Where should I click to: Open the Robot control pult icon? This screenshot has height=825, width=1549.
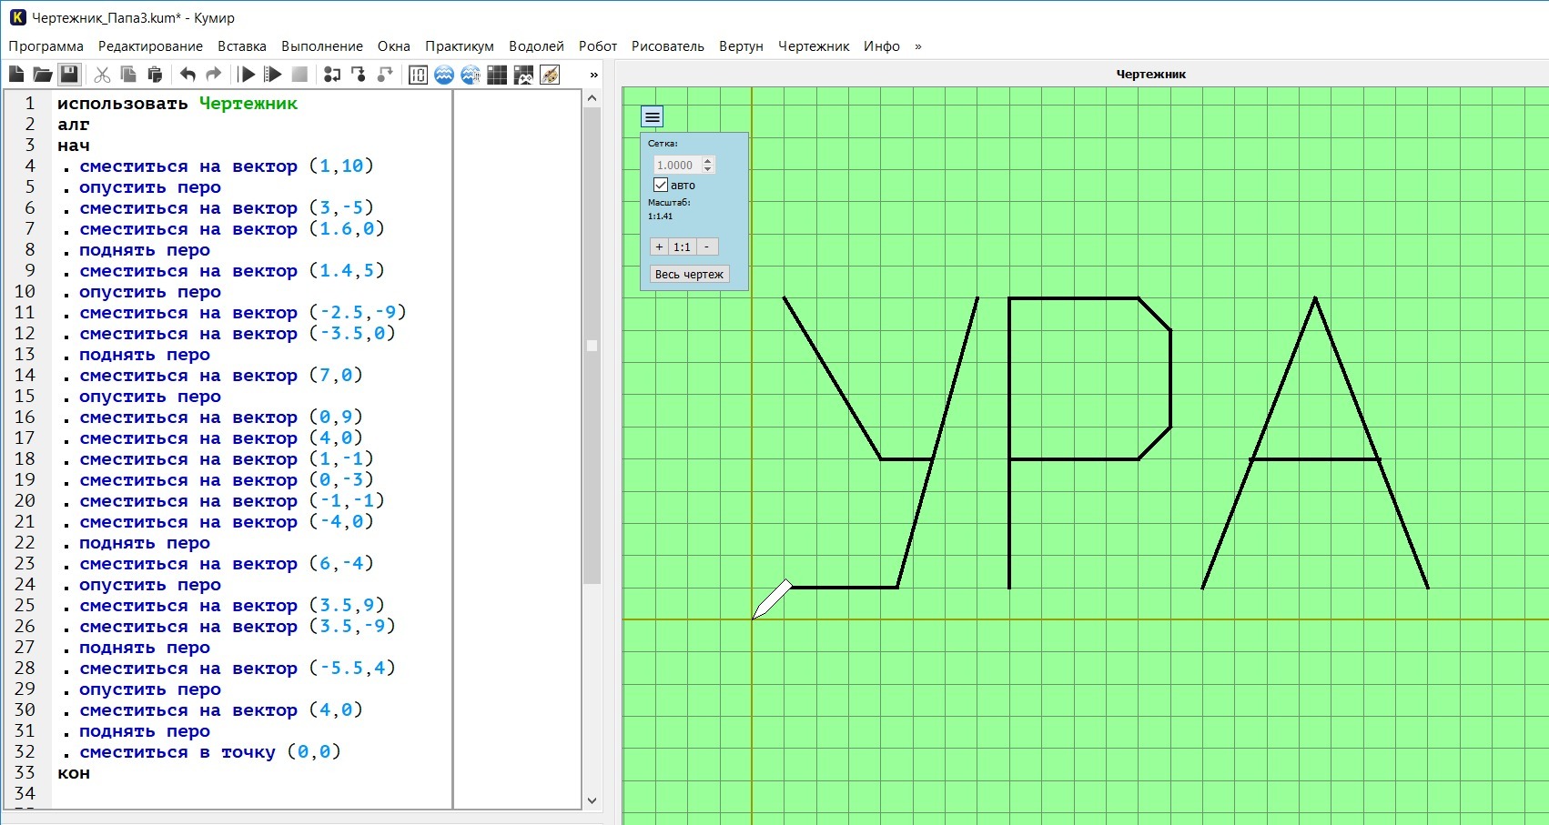coord(523,75)
